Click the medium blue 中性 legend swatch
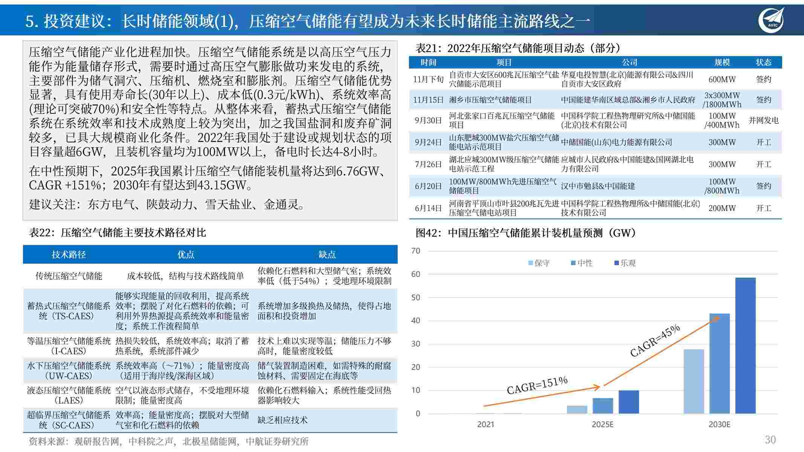Screen dimensions: 804x452 point(573,263)
